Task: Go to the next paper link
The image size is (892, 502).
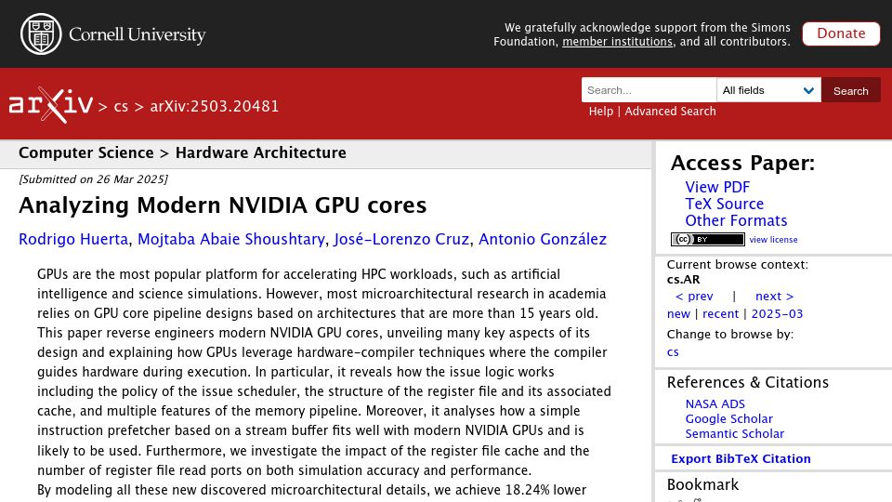Action: click(774, 297)
